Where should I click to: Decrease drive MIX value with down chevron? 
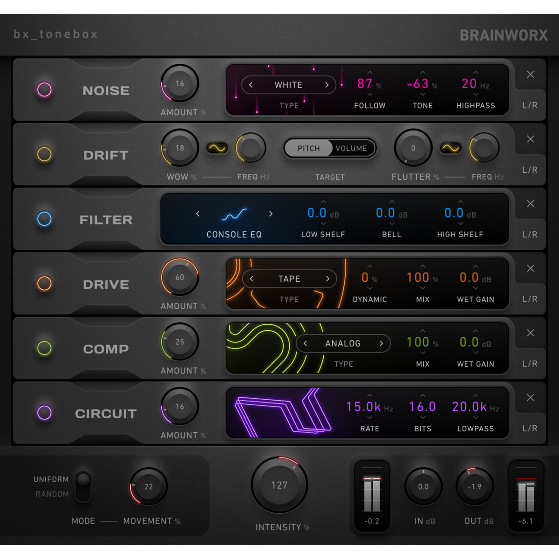point(423,288)
